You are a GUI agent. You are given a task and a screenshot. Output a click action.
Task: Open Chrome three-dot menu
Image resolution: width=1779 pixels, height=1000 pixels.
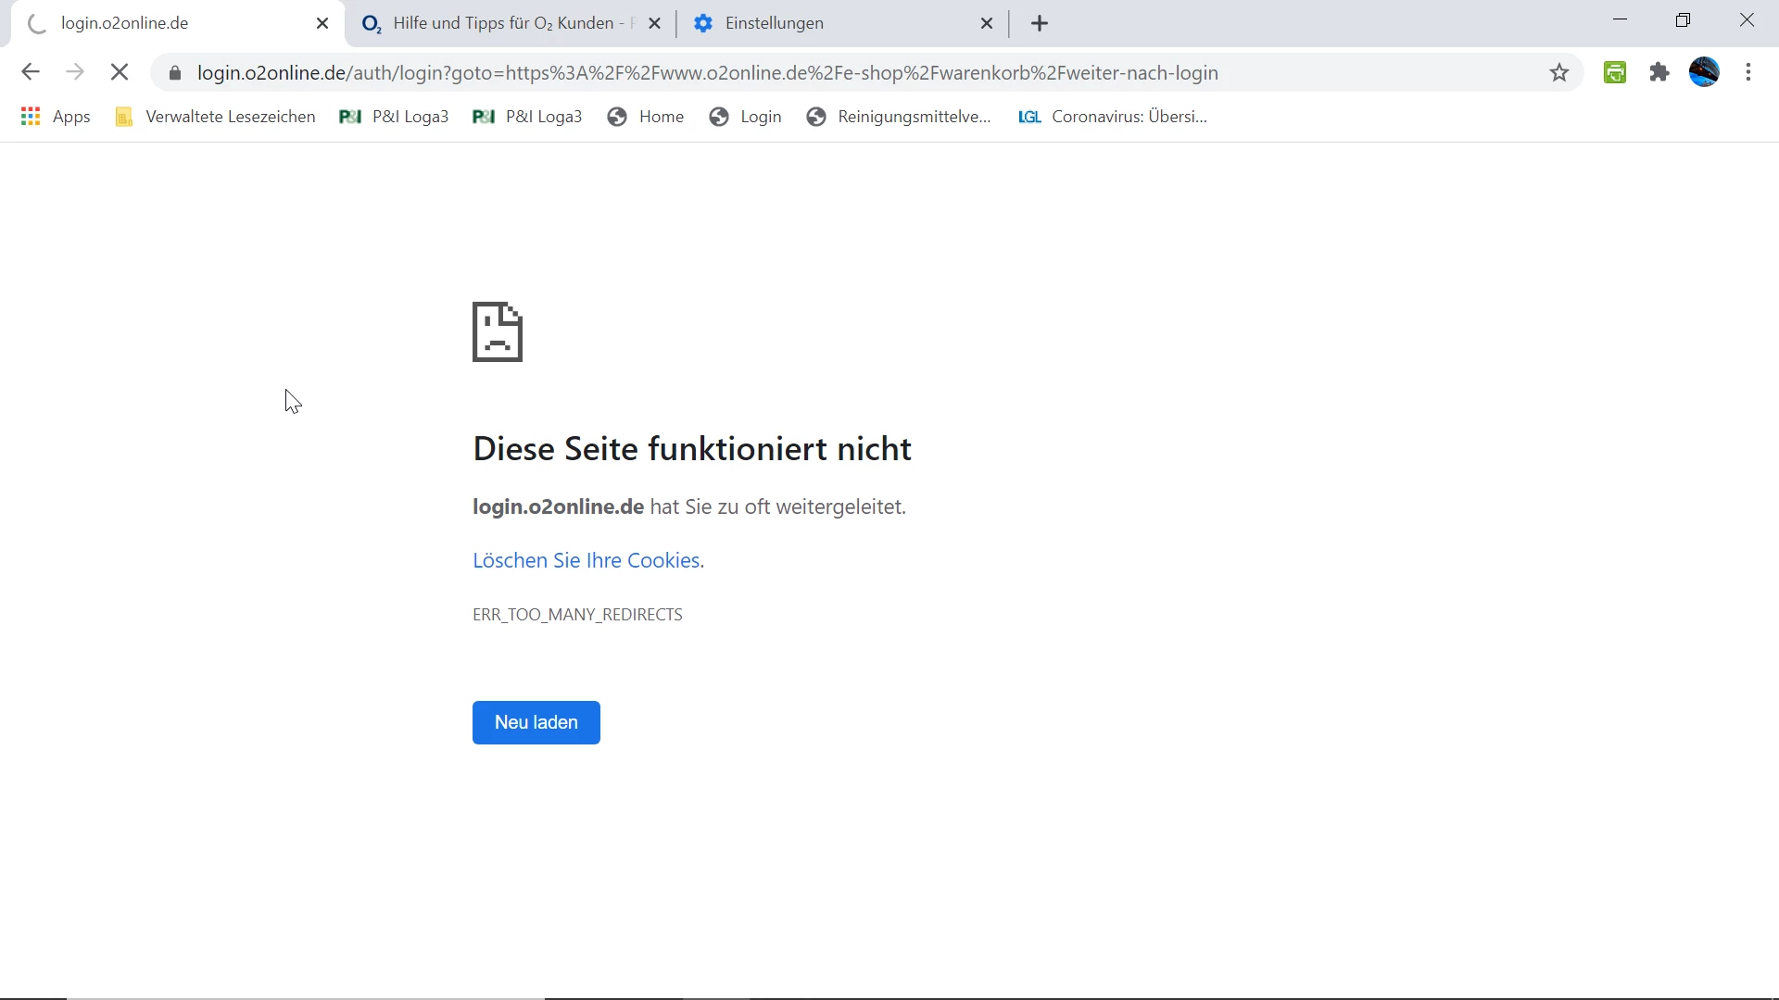(x=1748, y=72)
